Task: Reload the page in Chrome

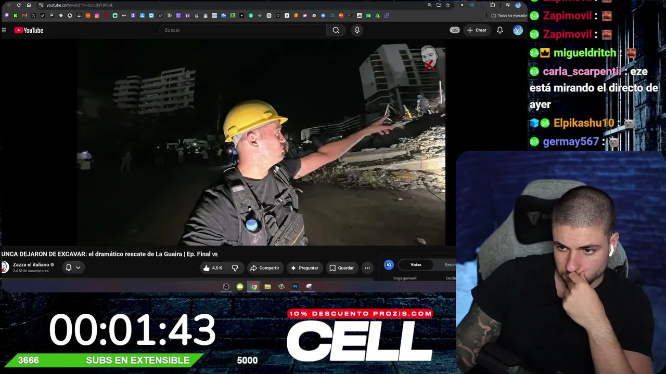Action: tap(19, 5)
